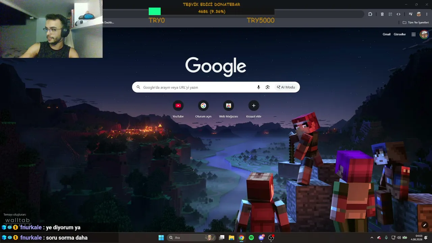Open File Explorer from the taskbar
The image size is (432, 243).
point(232,238)
